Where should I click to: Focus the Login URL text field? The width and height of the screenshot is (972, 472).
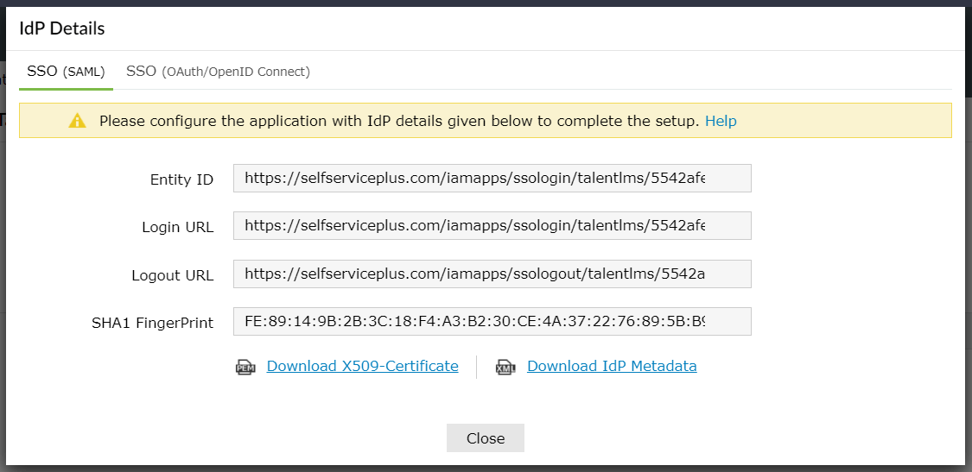[x=492, y=226]
